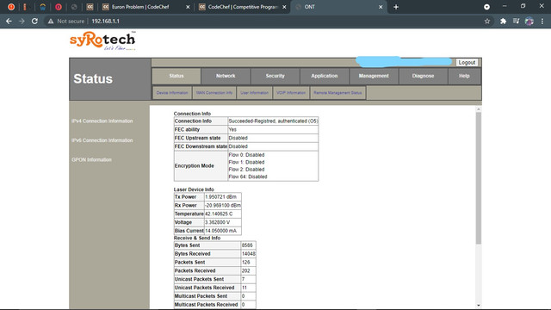Switch to the first pinned red tab
The image size is (551, 310).
11,7
